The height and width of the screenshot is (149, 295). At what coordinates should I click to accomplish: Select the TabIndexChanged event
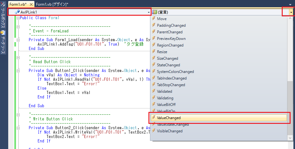click(172, 78)
